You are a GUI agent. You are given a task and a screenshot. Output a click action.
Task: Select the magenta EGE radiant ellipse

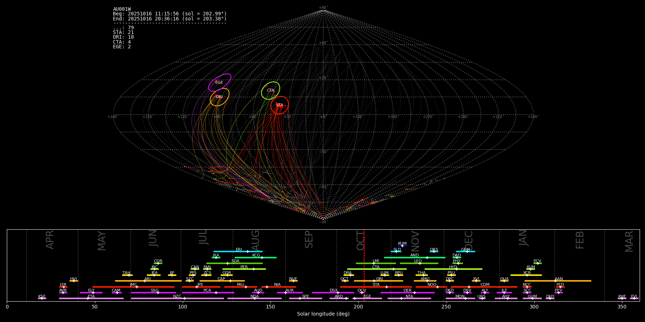pos(220,82)
